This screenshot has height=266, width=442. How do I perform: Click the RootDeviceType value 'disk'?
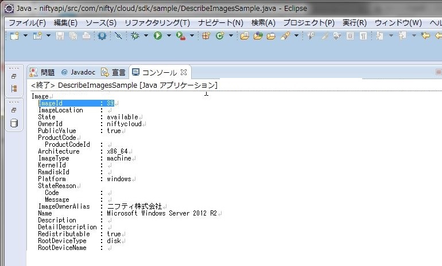click(x=114, y=241)
